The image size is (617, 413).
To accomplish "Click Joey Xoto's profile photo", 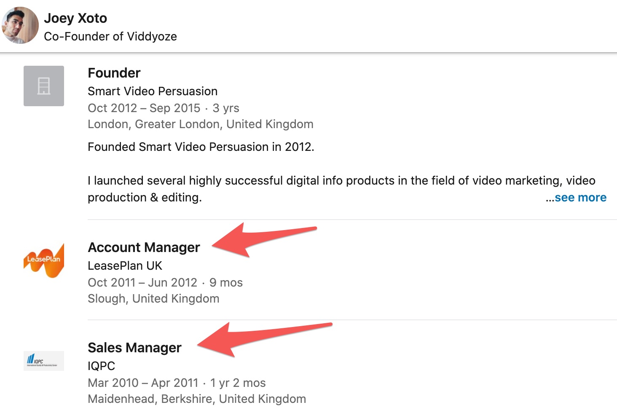I will [20, 25].
